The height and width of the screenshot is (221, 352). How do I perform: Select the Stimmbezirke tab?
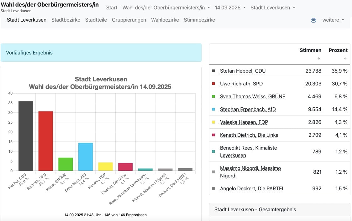pyautogui.click(x=199, y=20)
